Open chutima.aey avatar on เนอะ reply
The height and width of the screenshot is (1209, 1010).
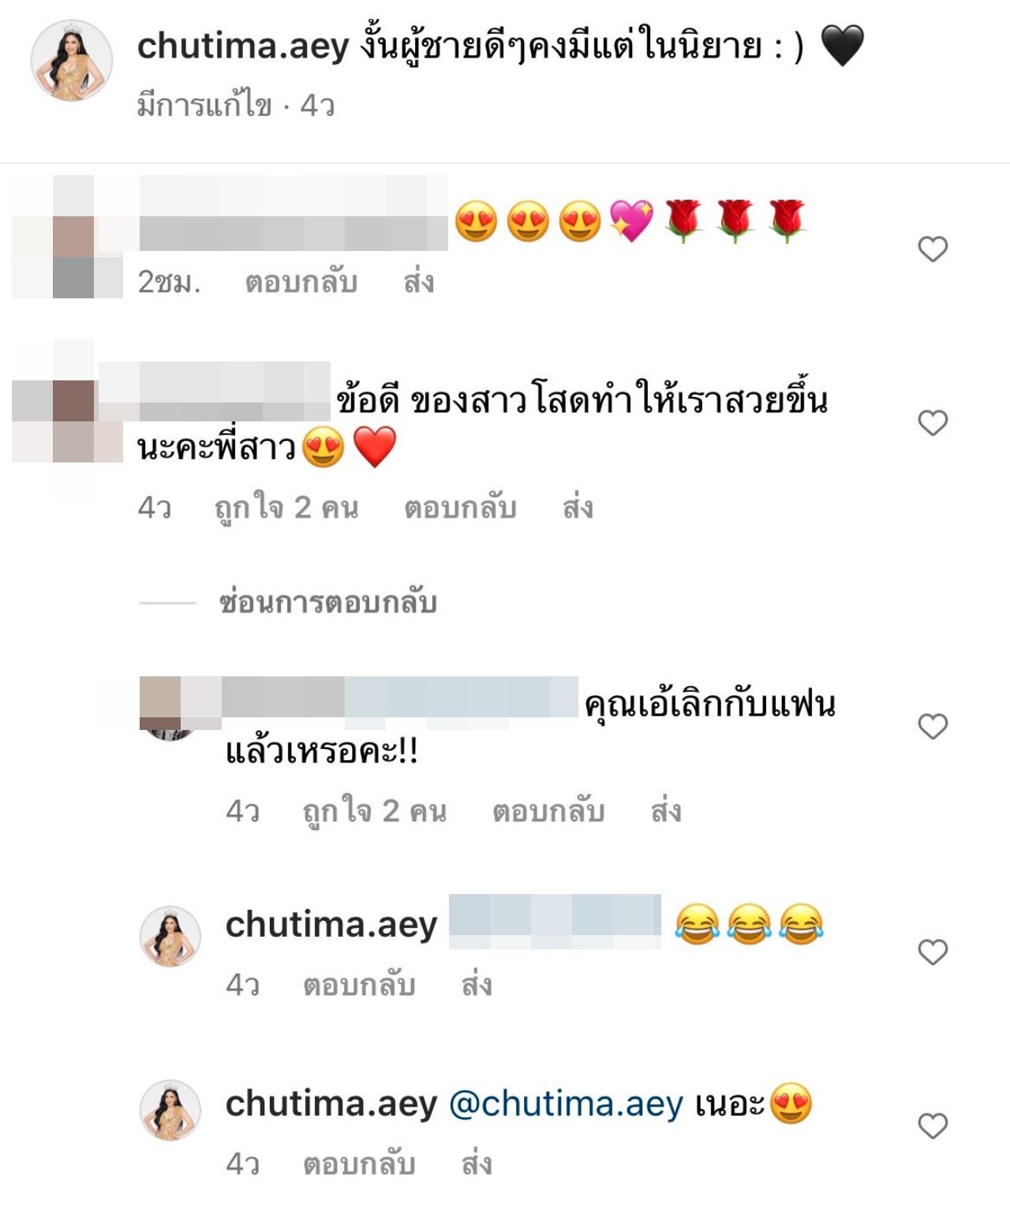click(x=170, y=1110)
